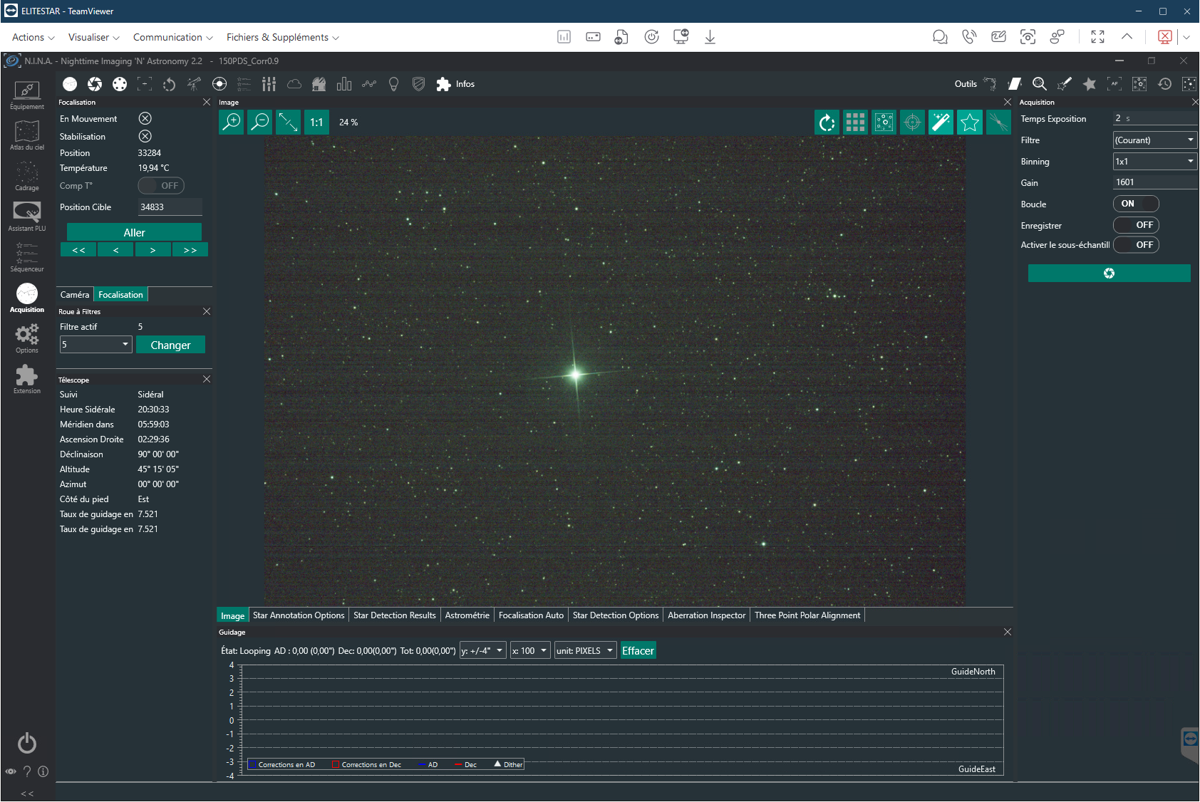Fit image to view with diagonal arrows icon
Screen dimensions: 1200x802
click(288, 123)
